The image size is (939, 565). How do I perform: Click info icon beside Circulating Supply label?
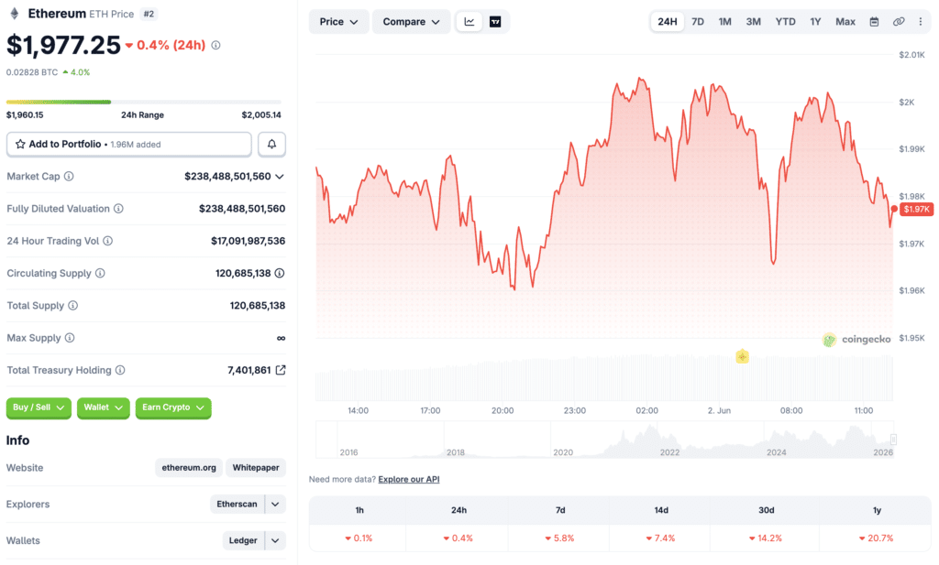coord(100,273)
